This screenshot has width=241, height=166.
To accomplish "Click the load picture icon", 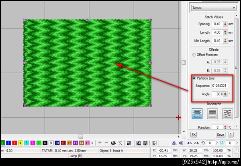I will [x=139, y=143].
